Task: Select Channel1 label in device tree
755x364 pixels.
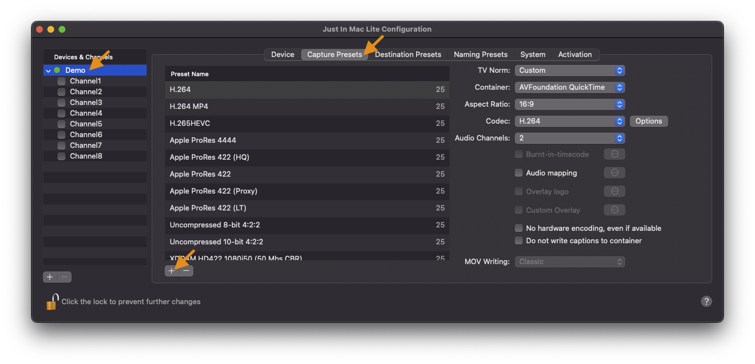Action: click(85, 81)
